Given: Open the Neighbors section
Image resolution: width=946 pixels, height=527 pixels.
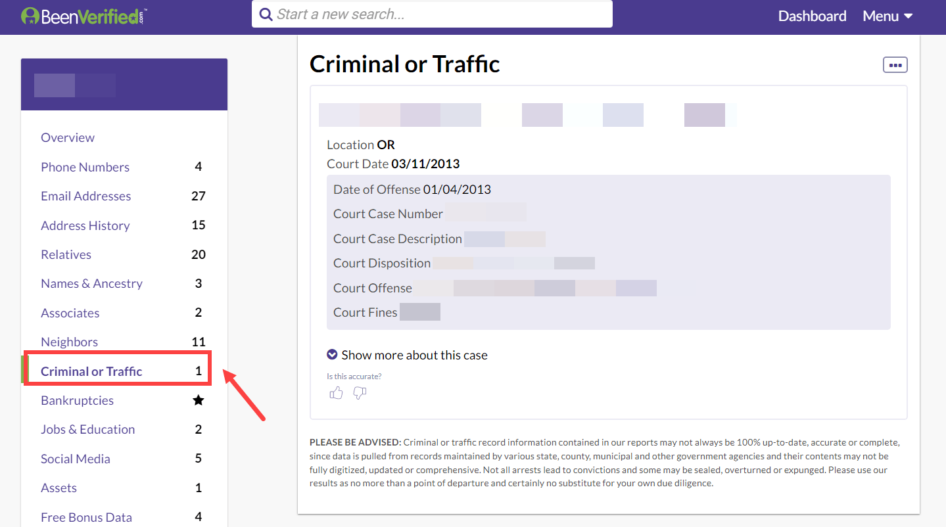Looking at the screenshot, I should pyautogui.click(x=69, y=342).
